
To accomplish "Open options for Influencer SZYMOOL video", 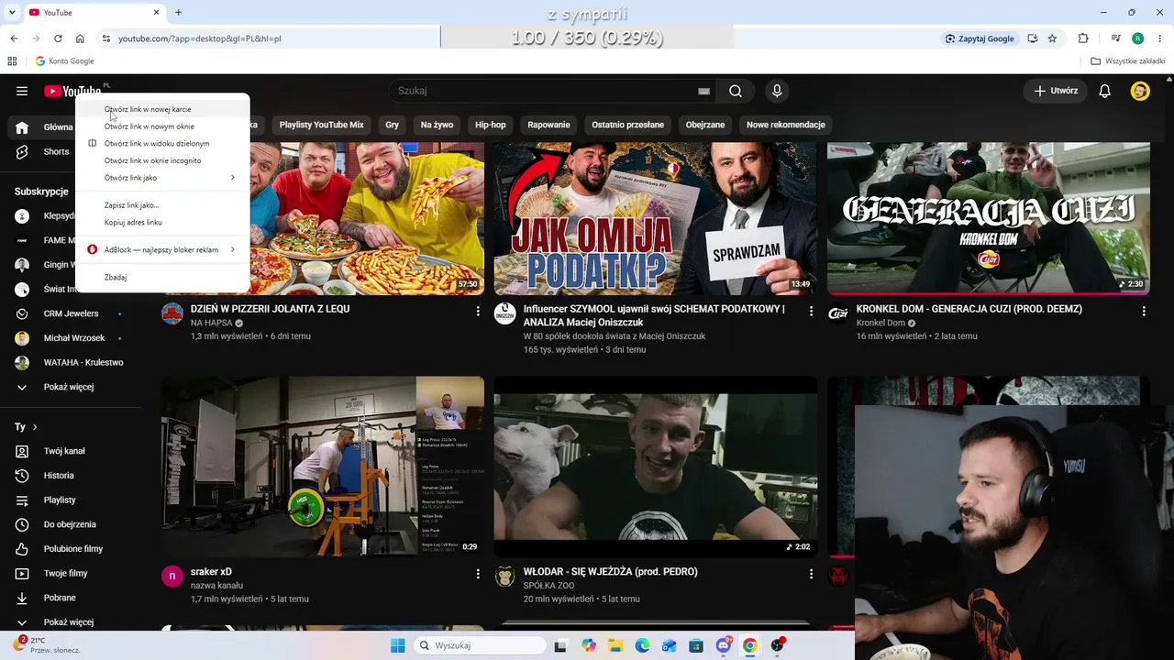I will coord(811,312).
